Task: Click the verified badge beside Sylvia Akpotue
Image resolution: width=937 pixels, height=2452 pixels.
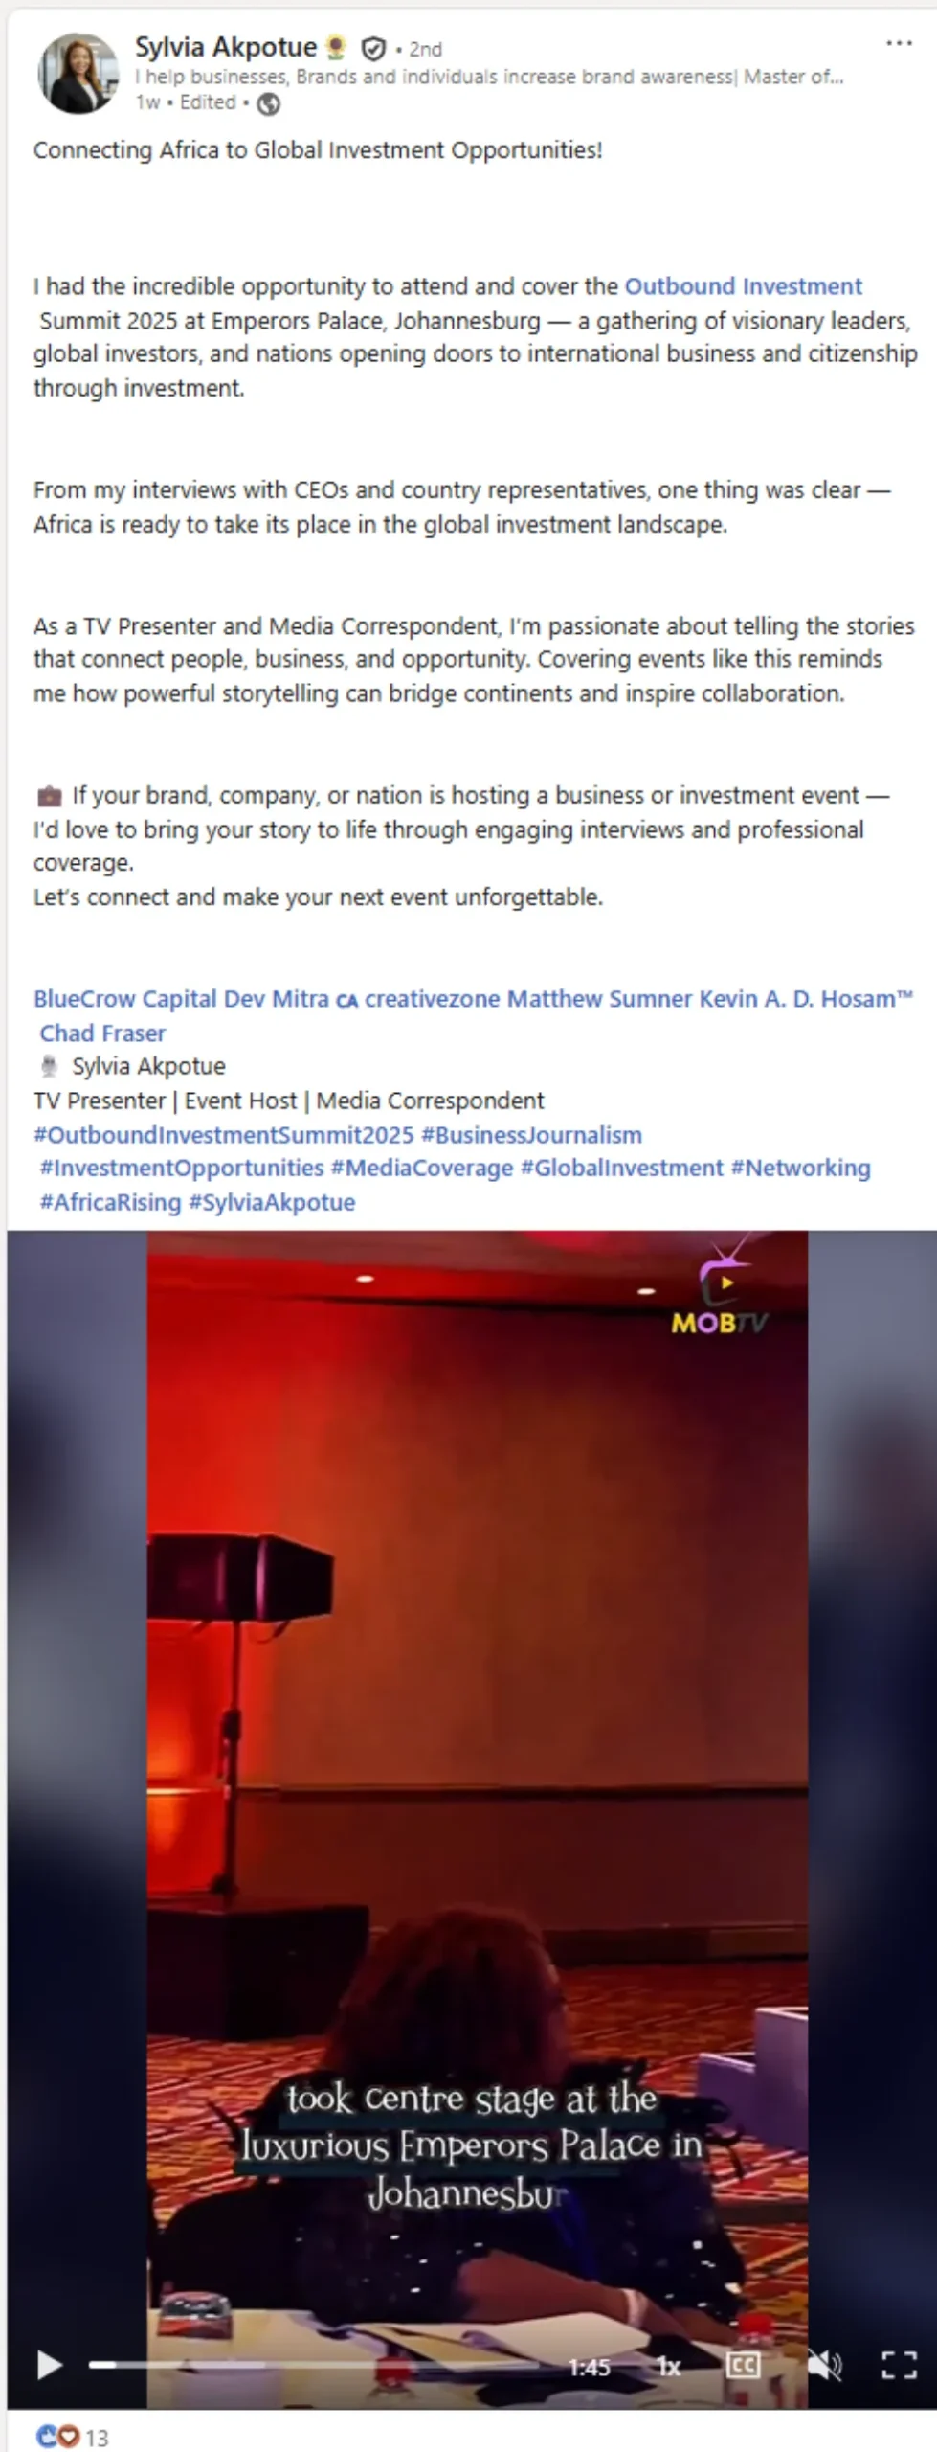Action: pos(373,48)
